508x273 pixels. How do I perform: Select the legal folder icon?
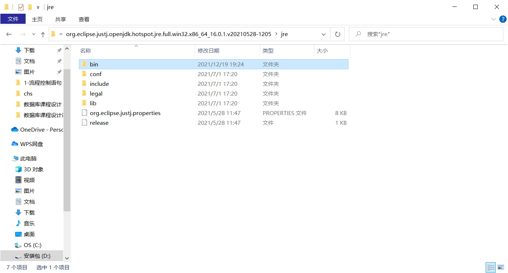(84, 93)
